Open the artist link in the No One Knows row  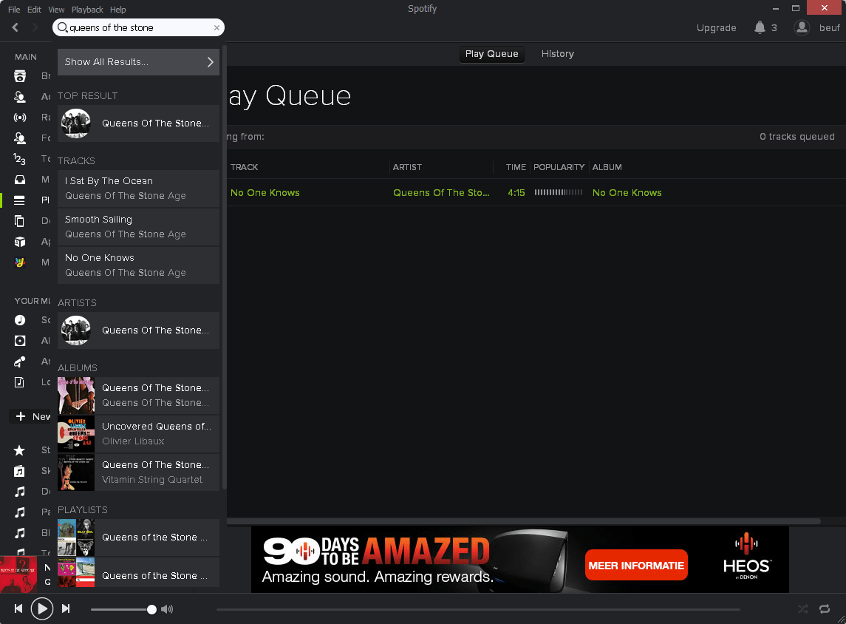click(441, 193)
